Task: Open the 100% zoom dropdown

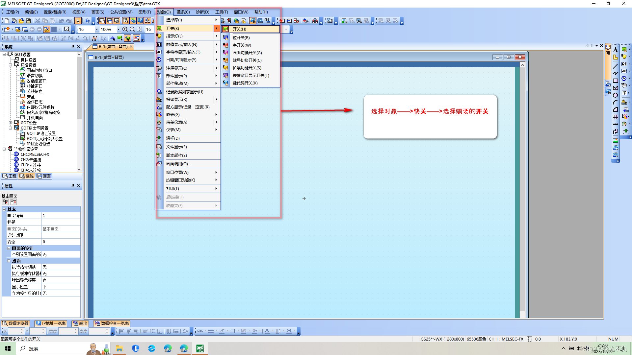Action: pos(118,30)
